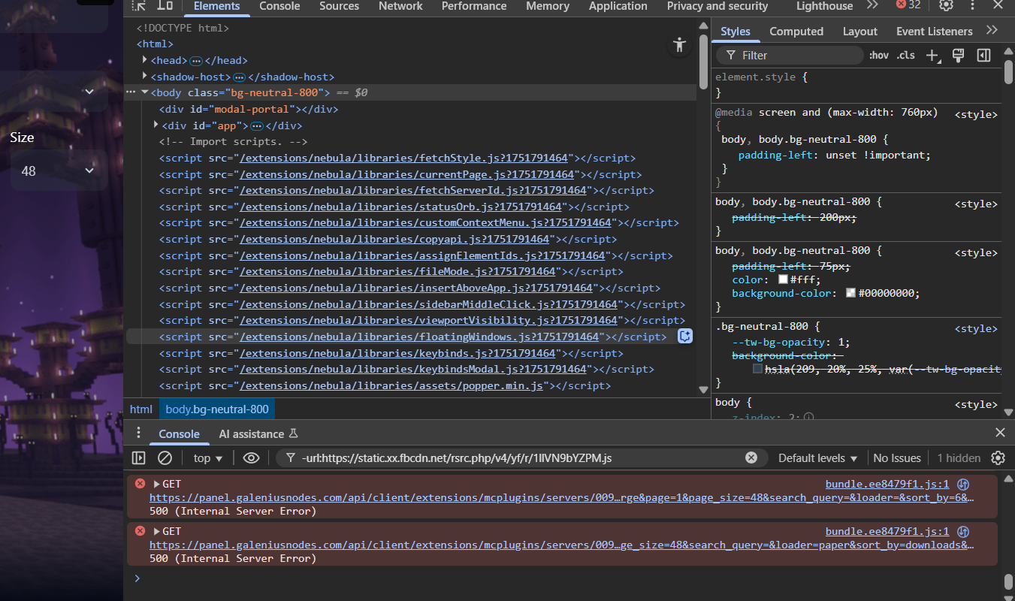Open the Size 48 dropdown on the page
This screenshot has width=1015, height=601.
tap(59, 171)
